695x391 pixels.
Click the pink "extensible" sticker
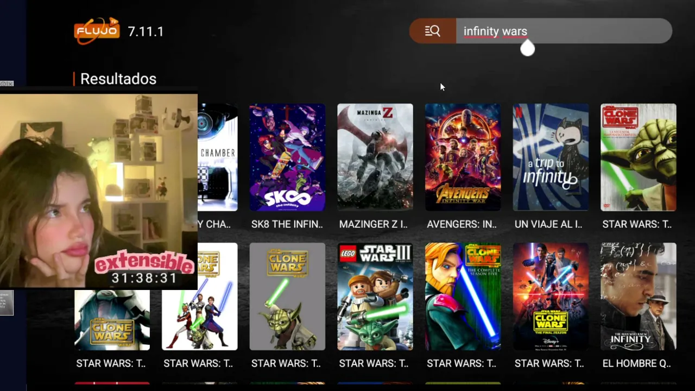[144, 262]
